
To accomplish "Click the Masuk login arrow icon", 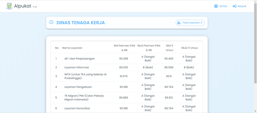I will coord(234,6).
